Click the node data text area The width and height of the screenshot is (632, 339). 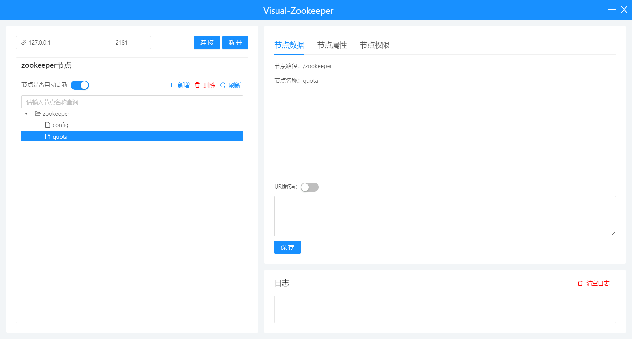tap(445, 216)
